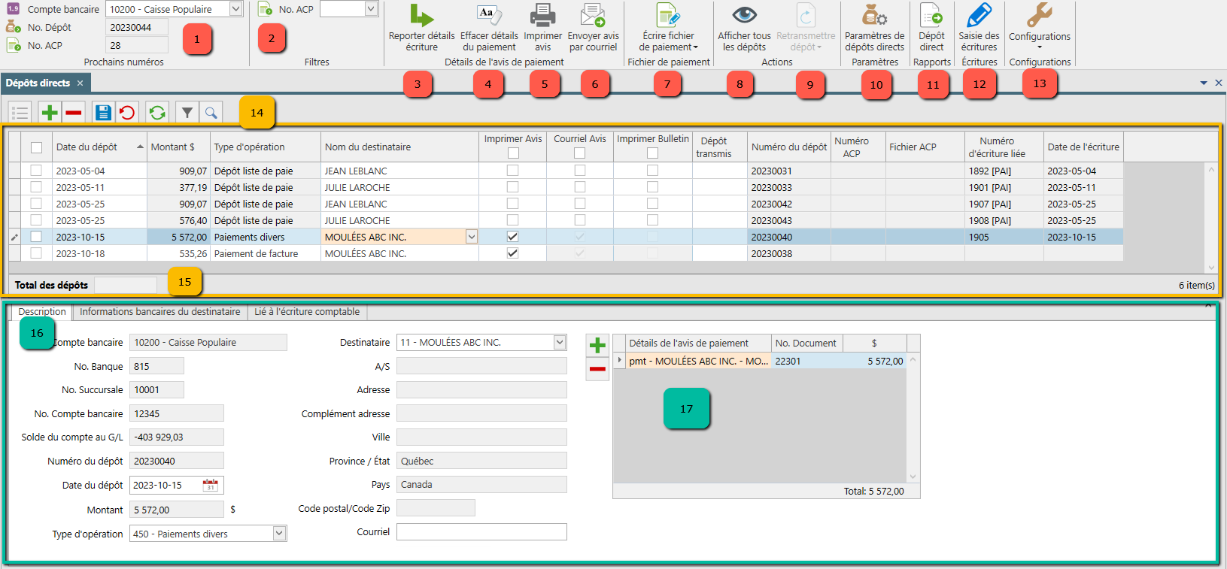
Task: Open the Date du dépôt calendar picker
Action: pyautogui.click(x=211, y=486)
